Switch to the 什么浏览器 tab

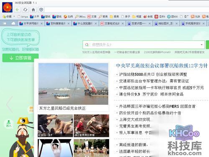pyautogui.click(x=85, y=23)
